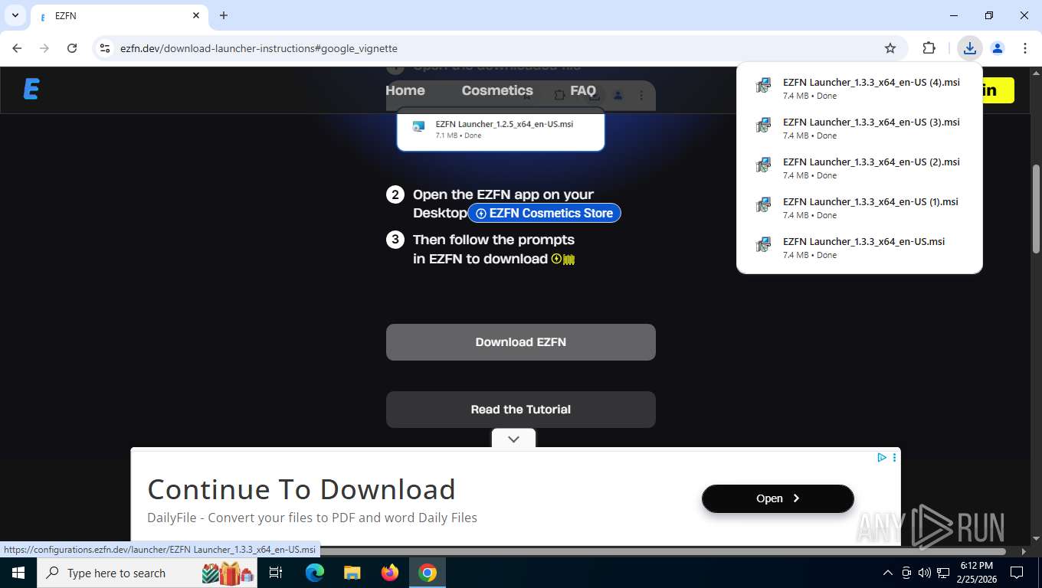This screenshot has width=1042, height=588.
Task: Click the horizontal scrollbar
Action: click(x=663, y=550)
